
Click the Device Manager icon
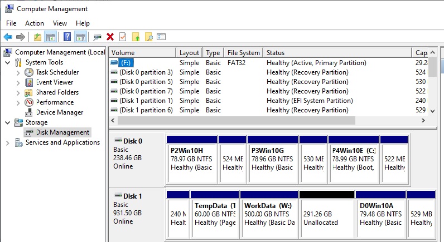click(28, 113)
